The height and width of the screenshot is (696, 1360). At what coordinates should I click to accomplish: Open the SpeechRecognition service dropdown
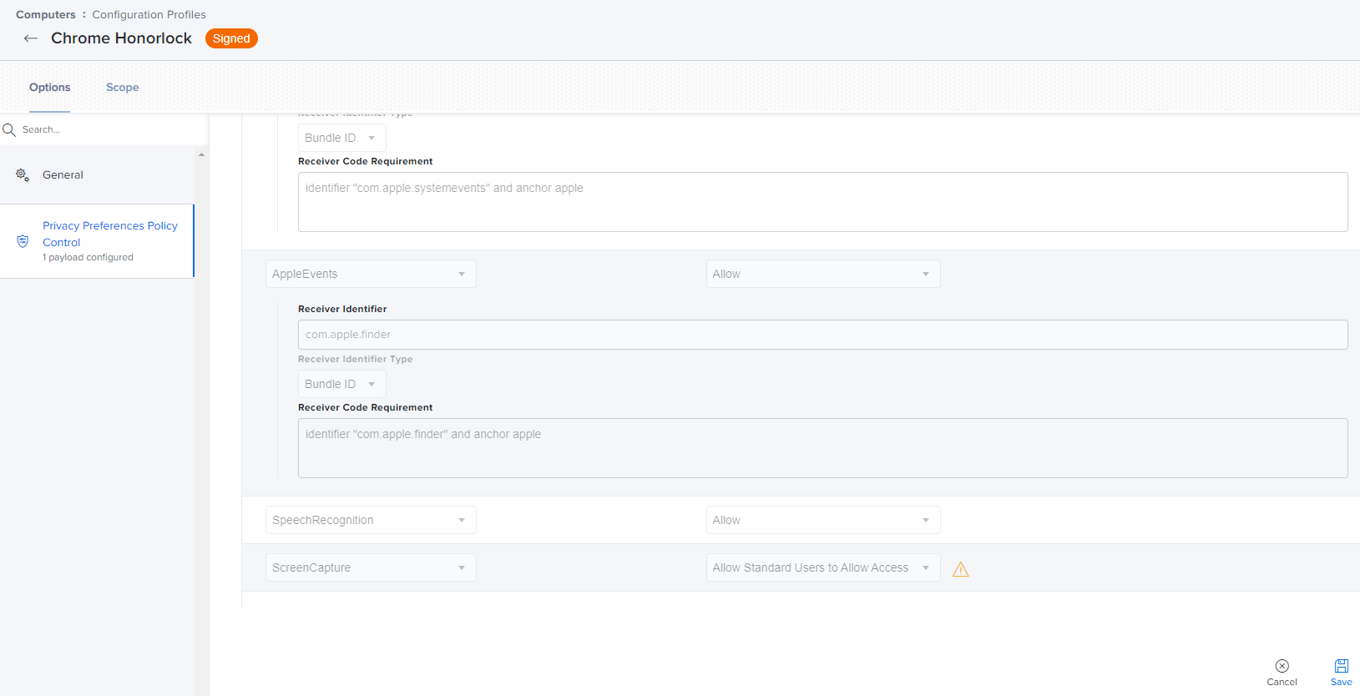371,520
